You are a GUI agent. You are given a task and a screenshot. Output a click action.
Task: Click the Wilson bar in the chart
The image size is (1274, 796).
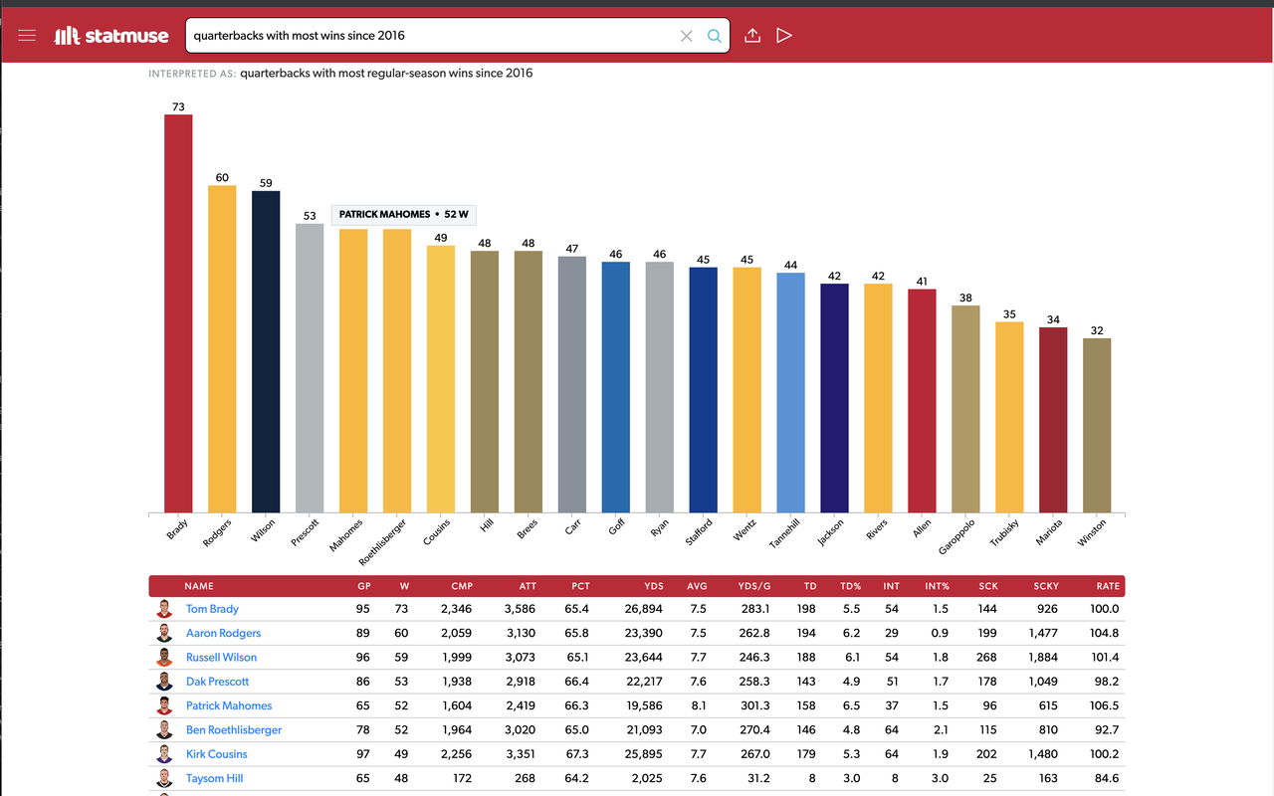(x=266, y=351)
